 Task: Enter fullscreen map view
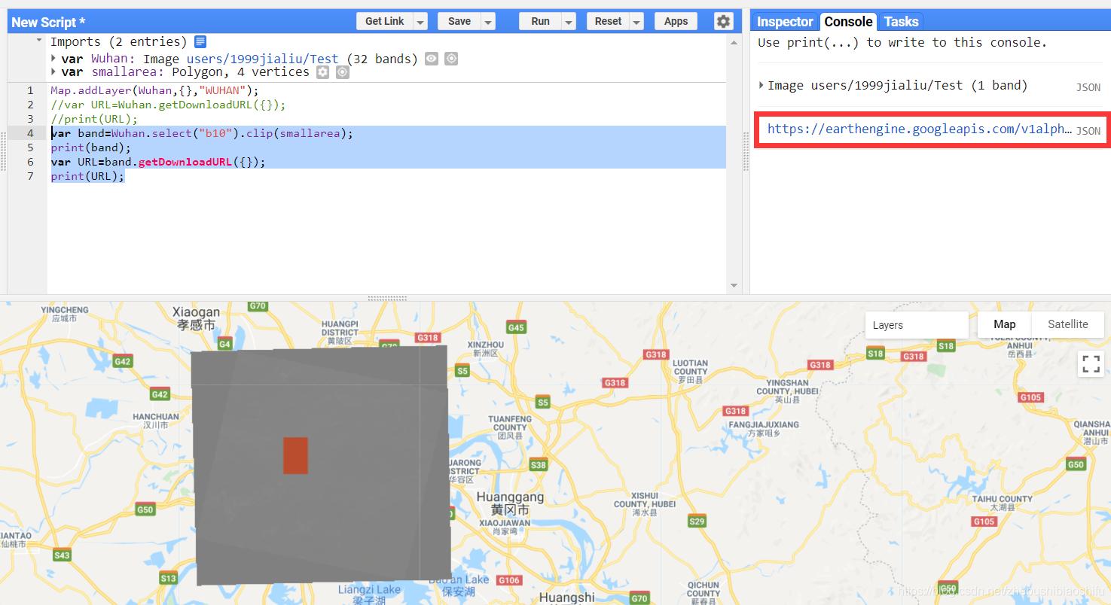(x=1091, y=363)
